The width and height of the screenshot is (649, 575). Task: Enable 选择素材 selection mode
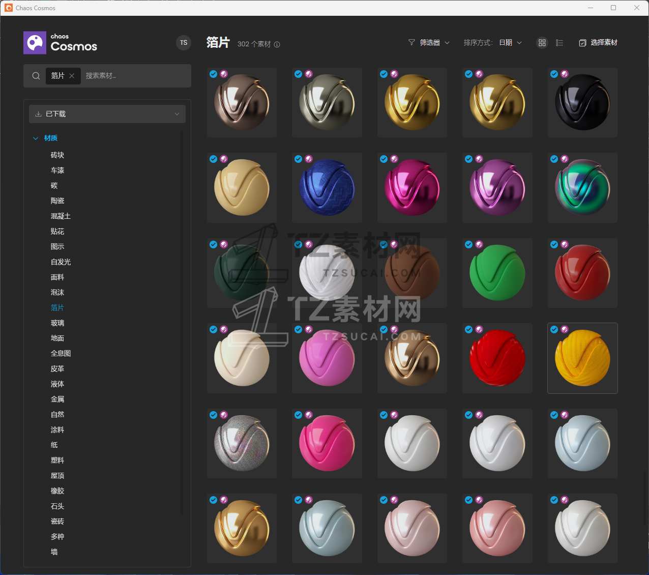click(x=598, y=43)
